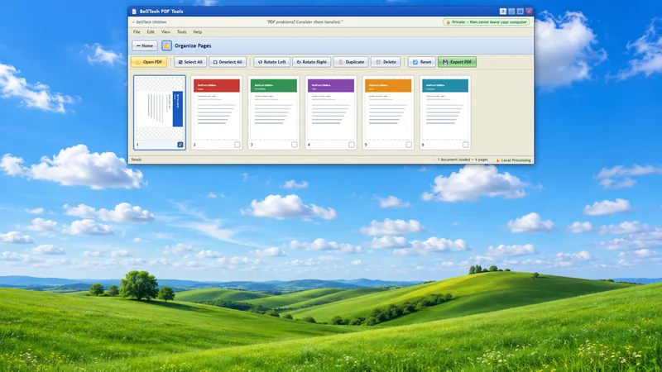Open the question mark help button in title bar
This screenshot has width=662, height=372.
[x=503, y=12]
